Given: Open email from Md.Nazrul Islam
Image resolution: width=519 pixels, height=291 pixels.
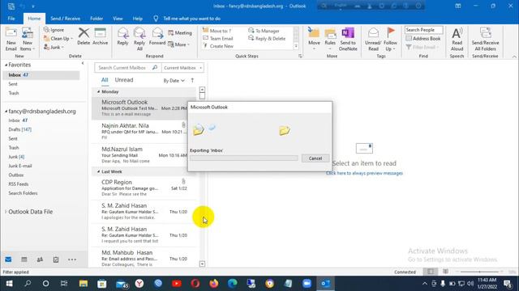Looking at the screenshot, I should click(144, 154).
